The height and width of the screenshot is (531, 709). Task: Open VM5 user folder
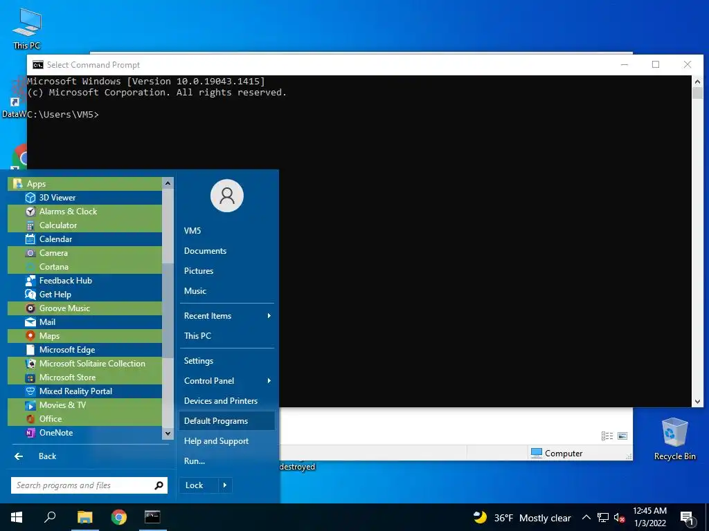pyautogui.click(x=227, y=231)
